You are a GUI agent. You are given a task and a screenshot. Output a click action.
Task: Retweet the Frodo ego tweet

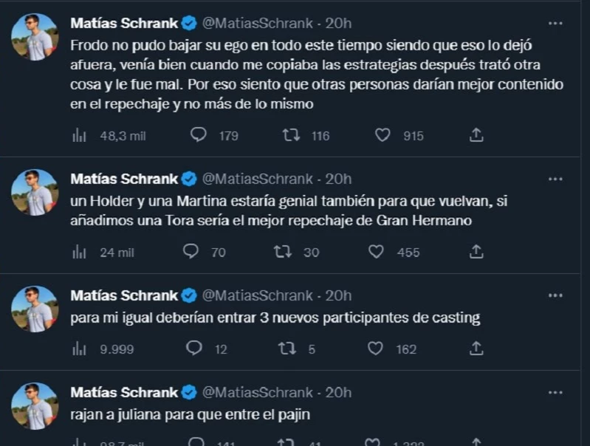coord(292,135)
